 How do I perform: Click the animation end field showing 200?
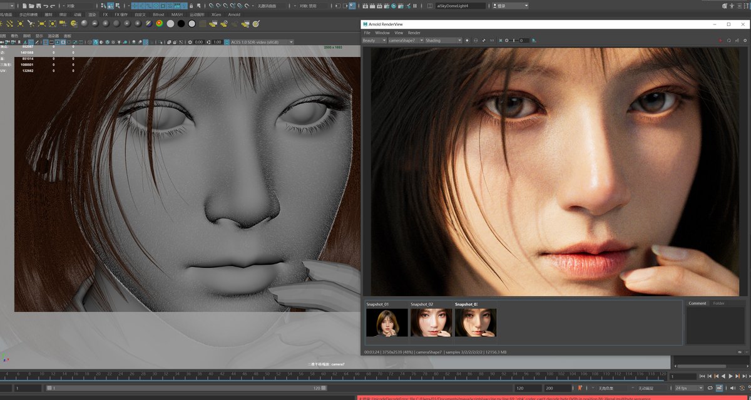click(557, 388)
